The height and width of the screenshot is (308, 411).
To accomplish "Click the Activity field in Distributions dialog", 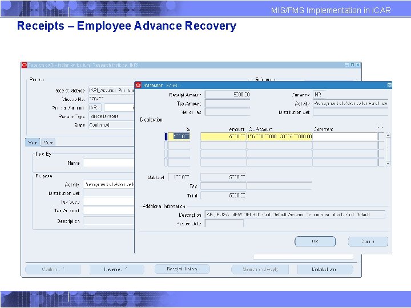I will pos(350,103).
